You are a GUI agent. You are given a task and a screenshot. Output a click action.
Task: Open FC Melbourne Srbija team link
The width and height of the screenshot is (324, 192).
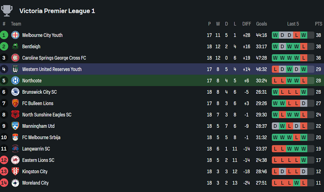pos(43,137)
